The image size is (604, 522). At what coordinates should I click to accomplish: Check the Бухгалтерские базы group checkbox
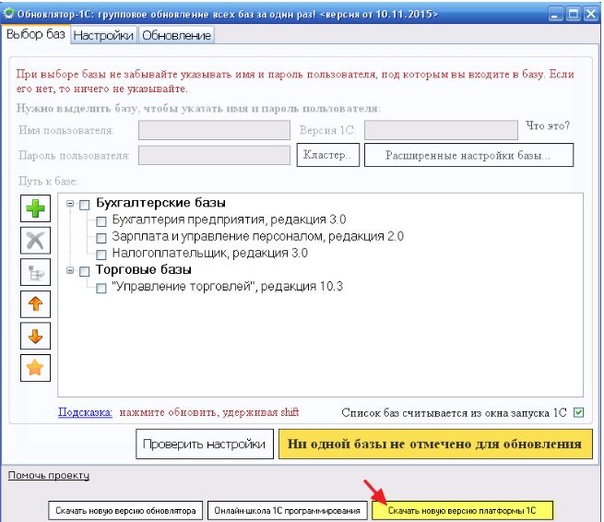pyautogui.click(x=84, y=205)
